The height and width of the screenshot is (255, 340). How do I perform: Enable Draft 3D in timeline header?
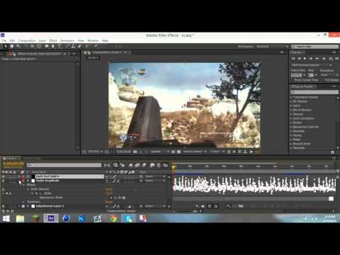tap(123, 165)
